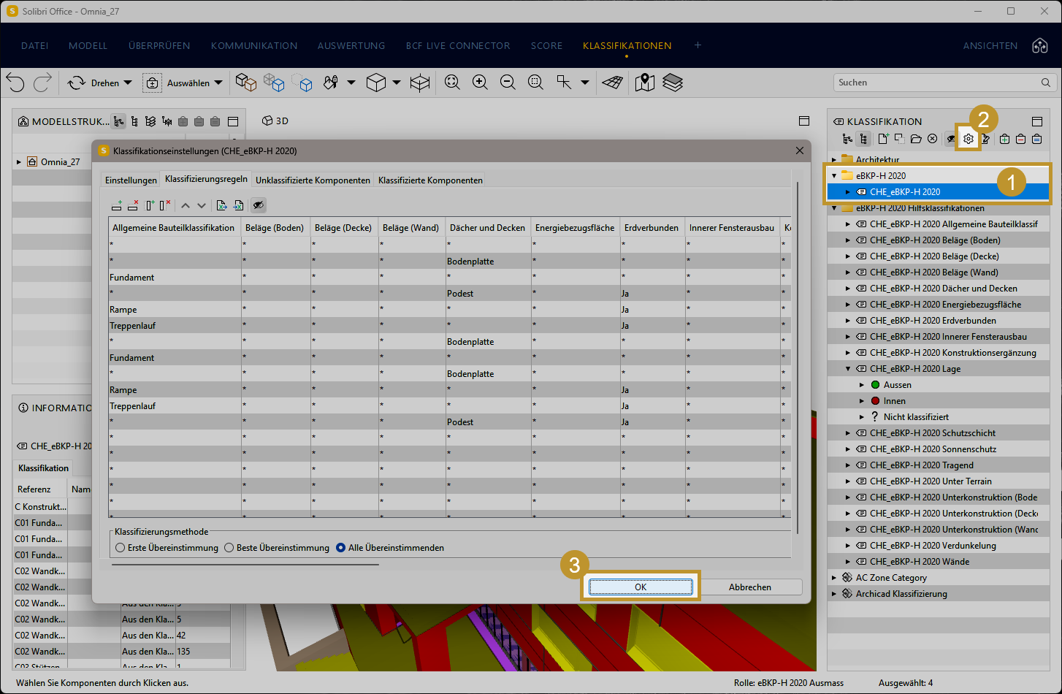Click the redo arrow in main toolbar

pos(42,83)
